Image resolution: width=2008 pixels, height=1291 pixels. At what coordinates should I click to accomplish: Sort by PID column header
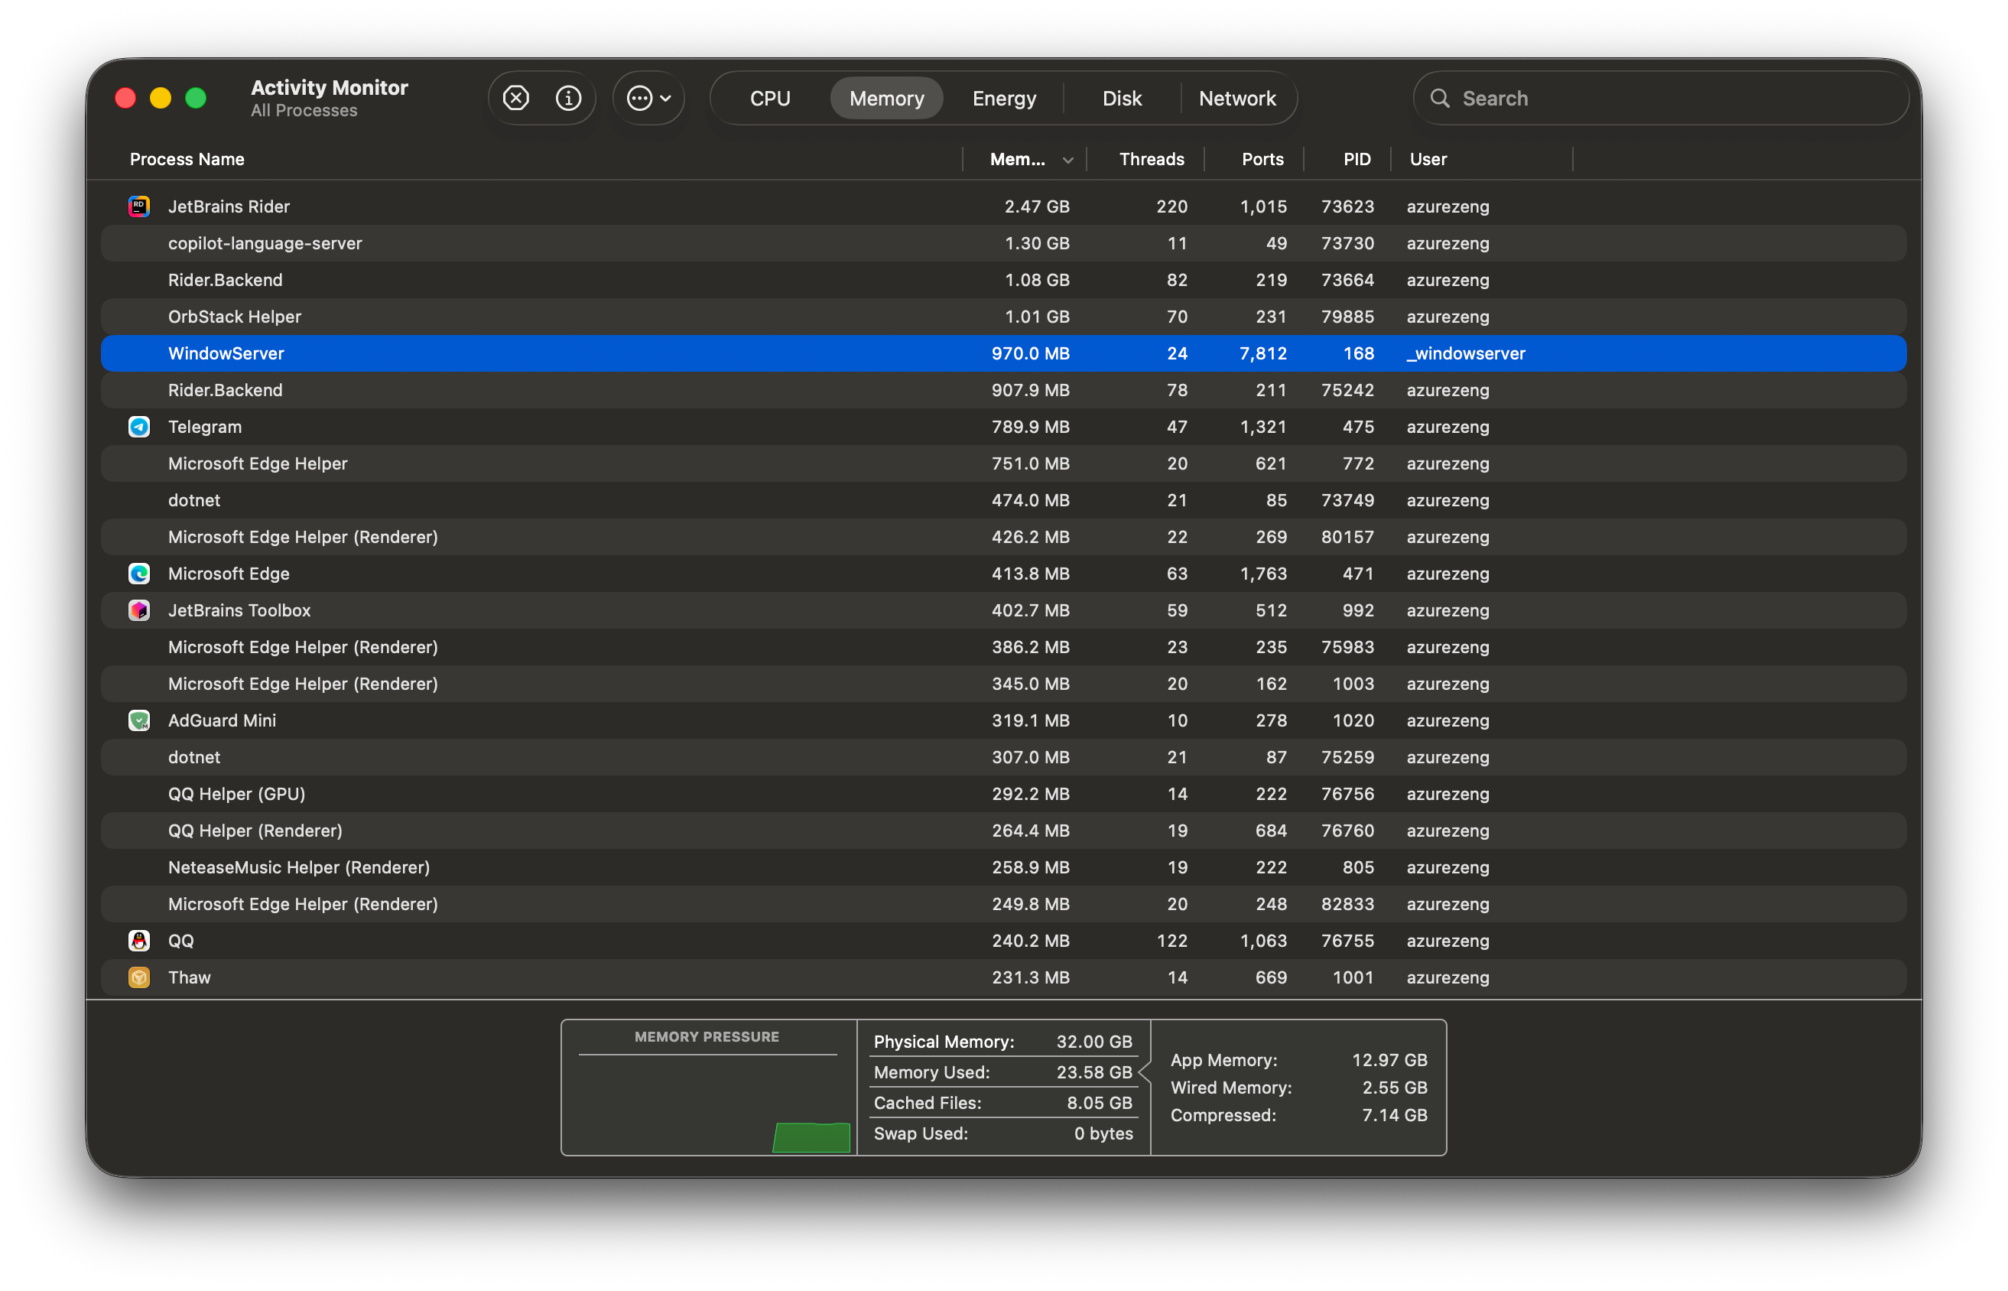click(x=1357, y=159)
